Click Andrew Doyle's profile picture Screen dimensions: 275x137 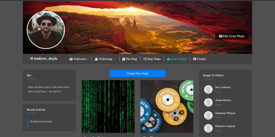click(x=46, y=30)
